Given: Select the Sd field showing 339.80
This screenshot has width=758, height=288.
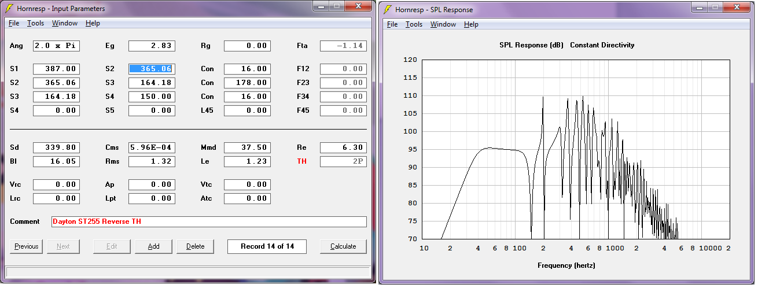Looking at the screenshot, I should pos(56,147).
